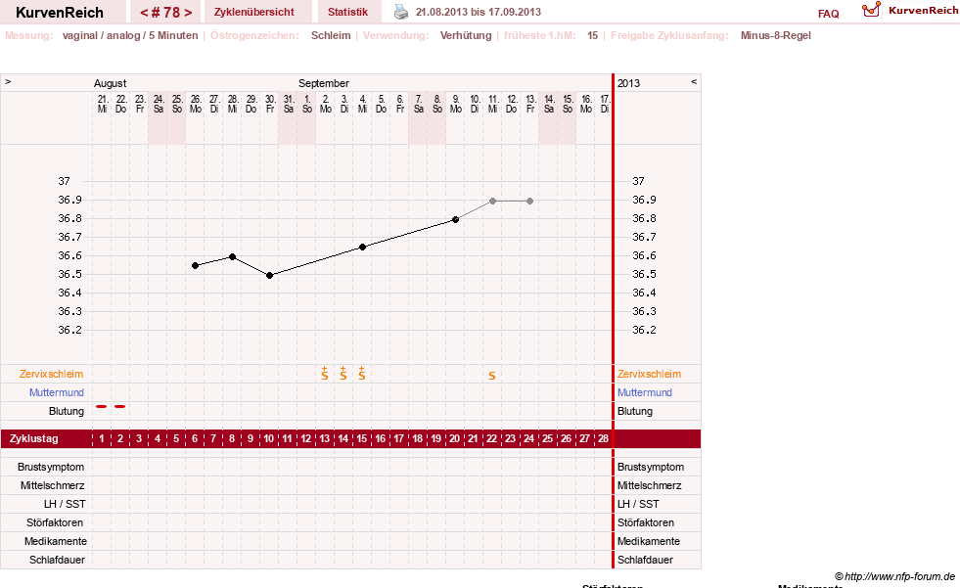Open the FAQ link
Viewport: 960px width, 588px height.
coord(828,14)
